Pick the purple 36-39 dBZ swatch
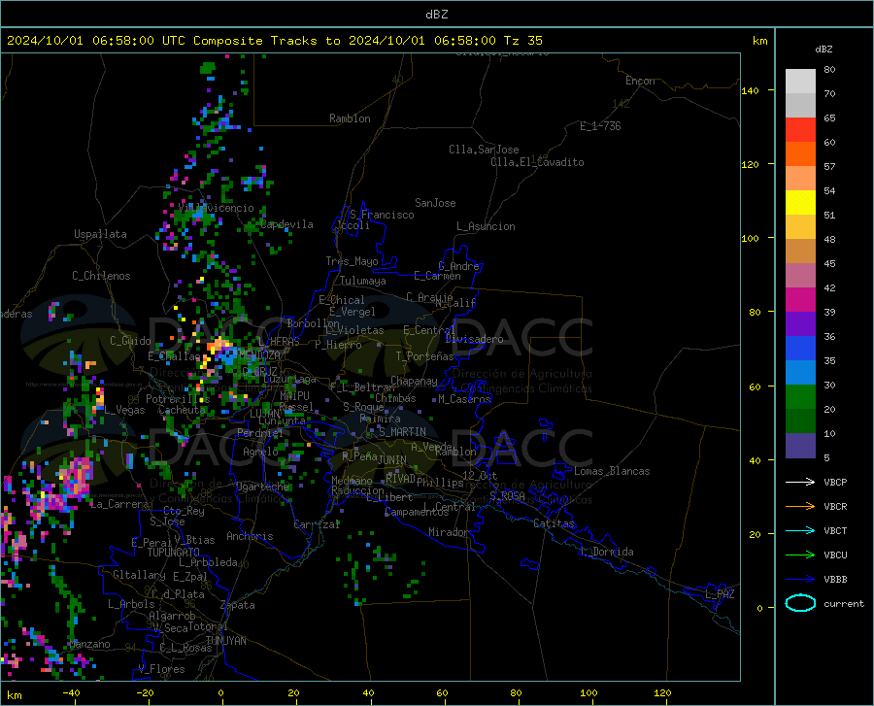Screen dimensions: 874x706 (x=800, y=323)
